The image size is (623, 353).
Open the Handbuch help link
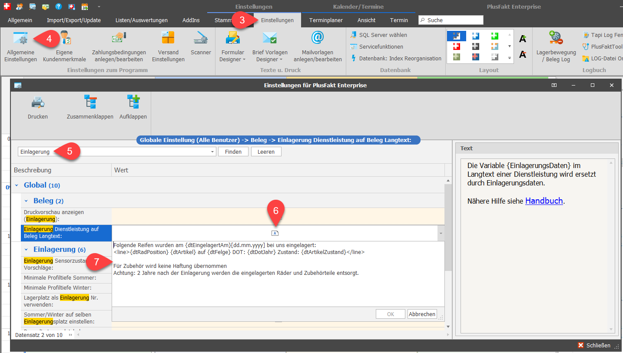point(544,201)
